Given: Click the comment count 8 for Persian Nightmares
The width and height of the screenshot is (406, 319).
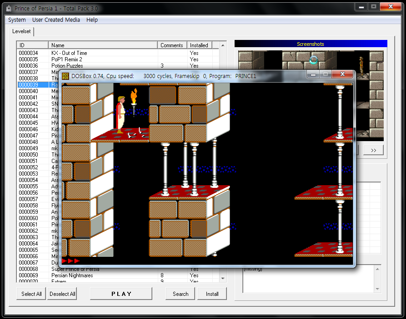Looking at the screenshot, I should [x=162, y=275].
